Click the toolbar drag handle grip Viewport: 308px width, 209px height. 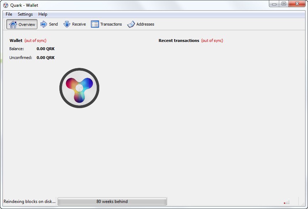pos(5,24)
